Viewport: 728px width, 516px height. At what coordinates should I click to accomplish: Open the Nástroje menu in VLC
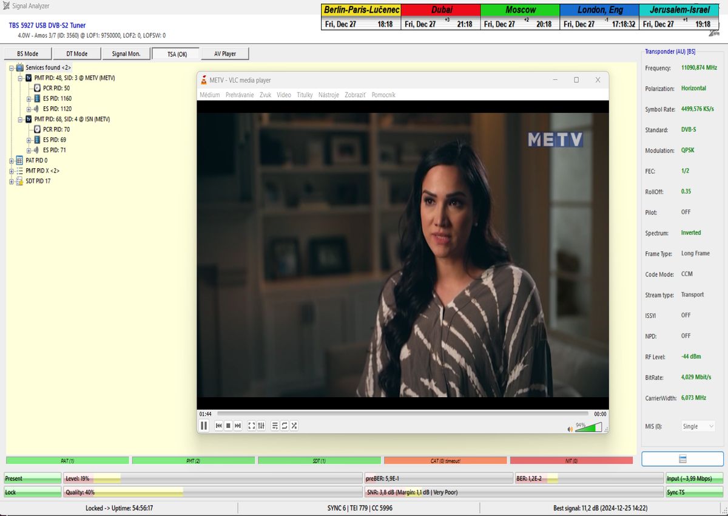click(x=328, y=95)
